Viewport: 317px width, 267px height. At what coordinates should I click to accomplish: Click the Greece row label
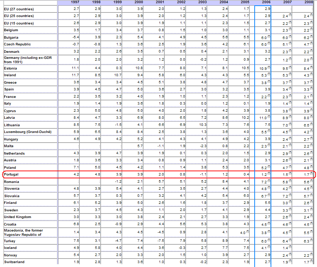coord(10,83)
